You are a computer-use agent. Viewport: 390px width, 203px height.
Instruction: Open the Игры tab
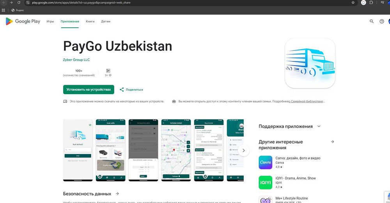pyautogui.click(x=50, y=21)
